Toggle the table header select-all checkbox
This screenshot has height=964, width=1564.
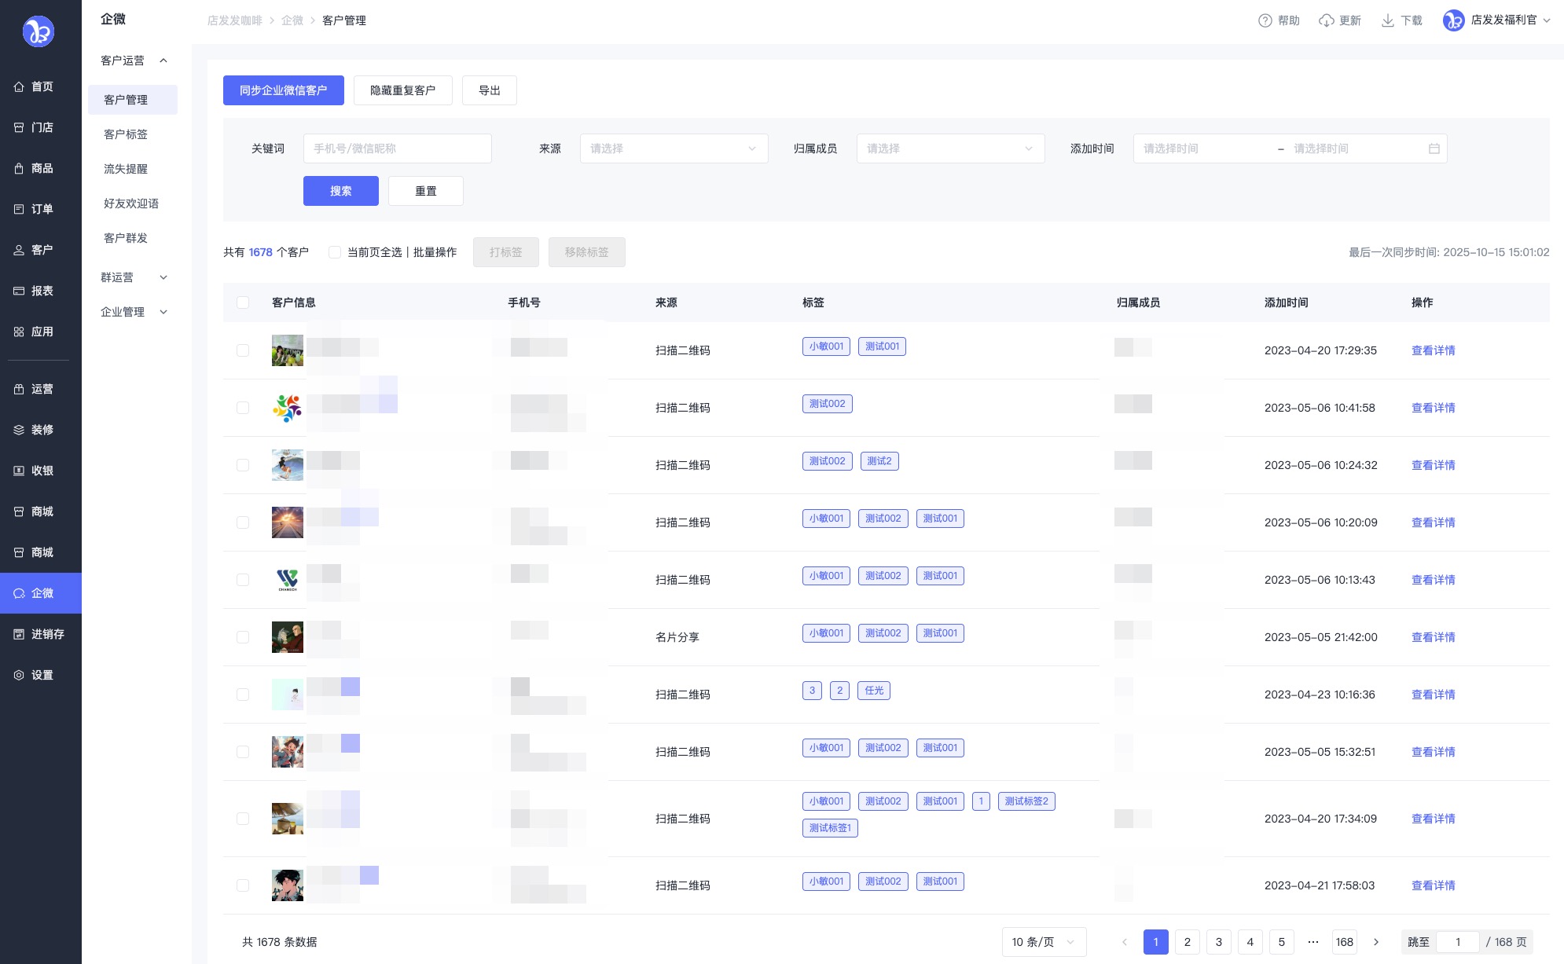(x=243, y=302)
